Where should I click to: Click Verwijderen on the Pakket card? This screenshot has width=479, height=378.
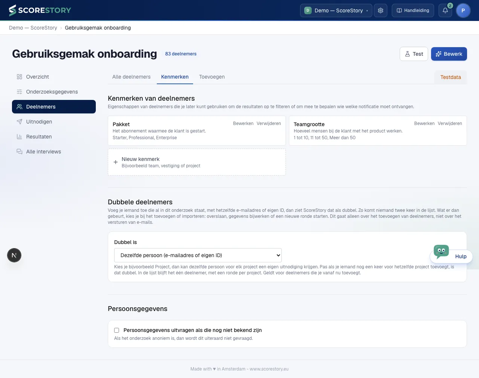(x=269, y=124)
